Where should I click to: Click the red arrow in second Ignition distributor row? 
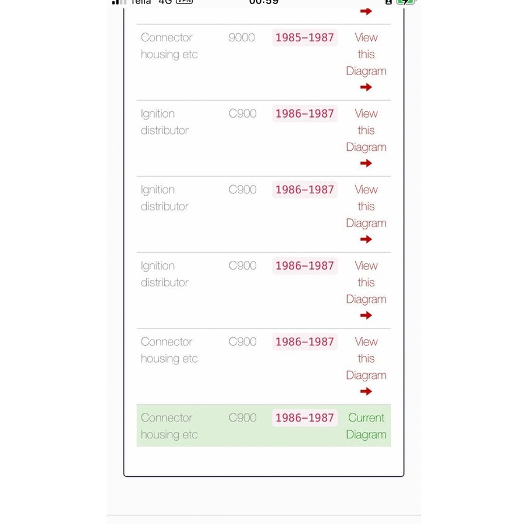tap(366, 239)
